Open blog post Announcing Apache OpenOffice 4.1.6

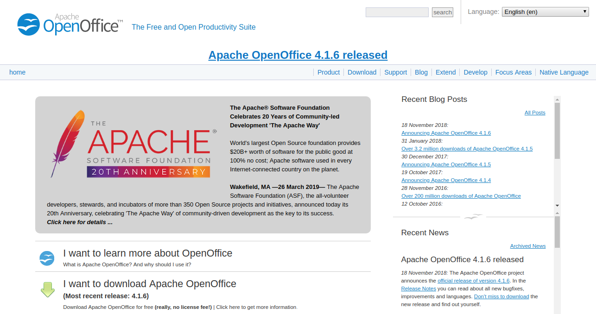click(446, 133)
